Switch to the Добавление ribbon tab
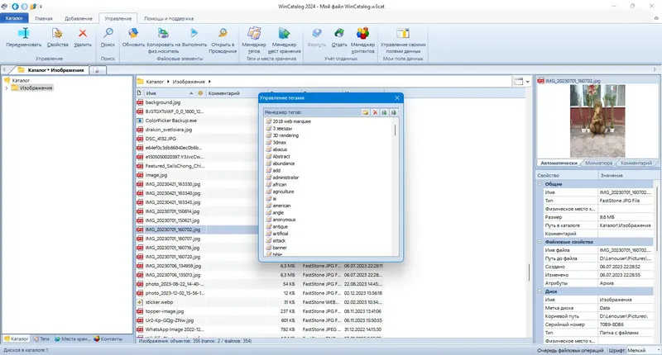The height and width of the screenshot is (355, 662). coord(79,18)
